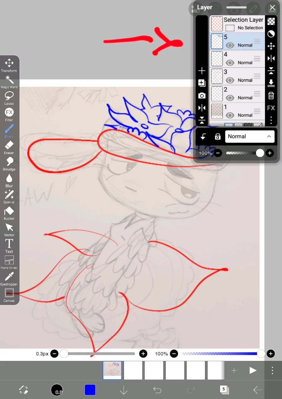Click the checkerboard clear layer icon
282x399 pixels.
tap(271, 21)
